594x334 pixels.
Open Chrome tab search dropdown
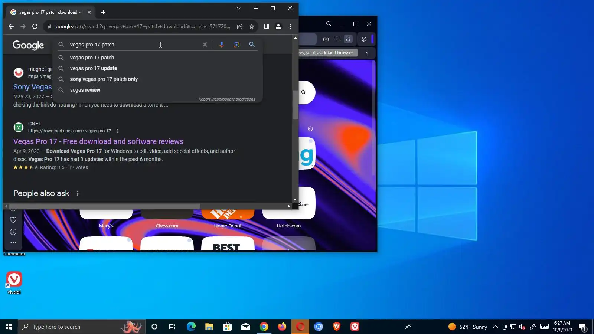point(239,8)
